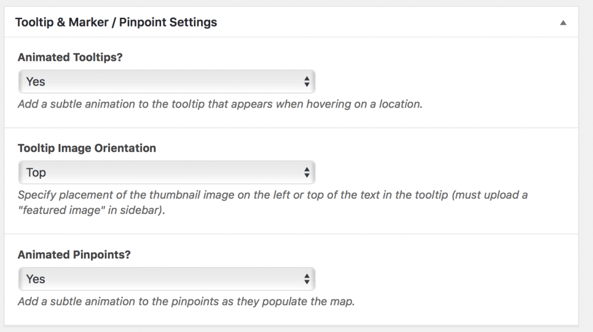Click the Animated Pinpoints dropdown arrows icon
The image size is (593, 332).
pos(307,279)
